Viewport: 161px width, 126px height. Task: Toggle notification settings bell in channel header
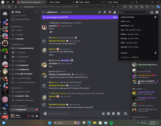click(105, 12)
